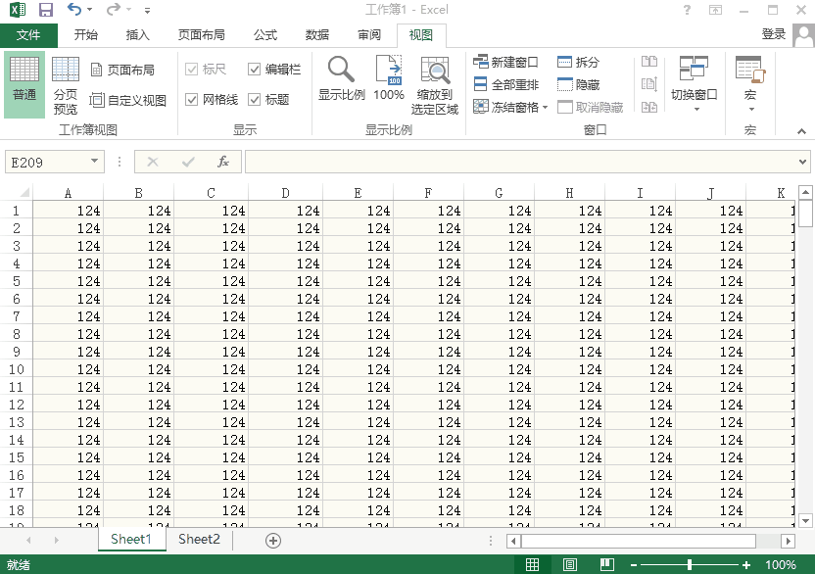Open the File (文件) tab

[28, 35]
